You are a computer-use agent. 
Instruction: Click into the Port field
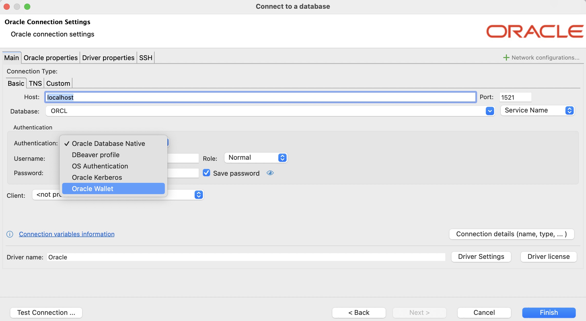coord(515,97)
